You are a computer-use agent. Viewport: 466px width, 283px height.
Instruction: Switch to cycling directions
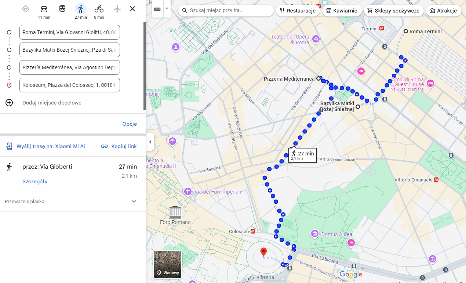click(99, 9)
